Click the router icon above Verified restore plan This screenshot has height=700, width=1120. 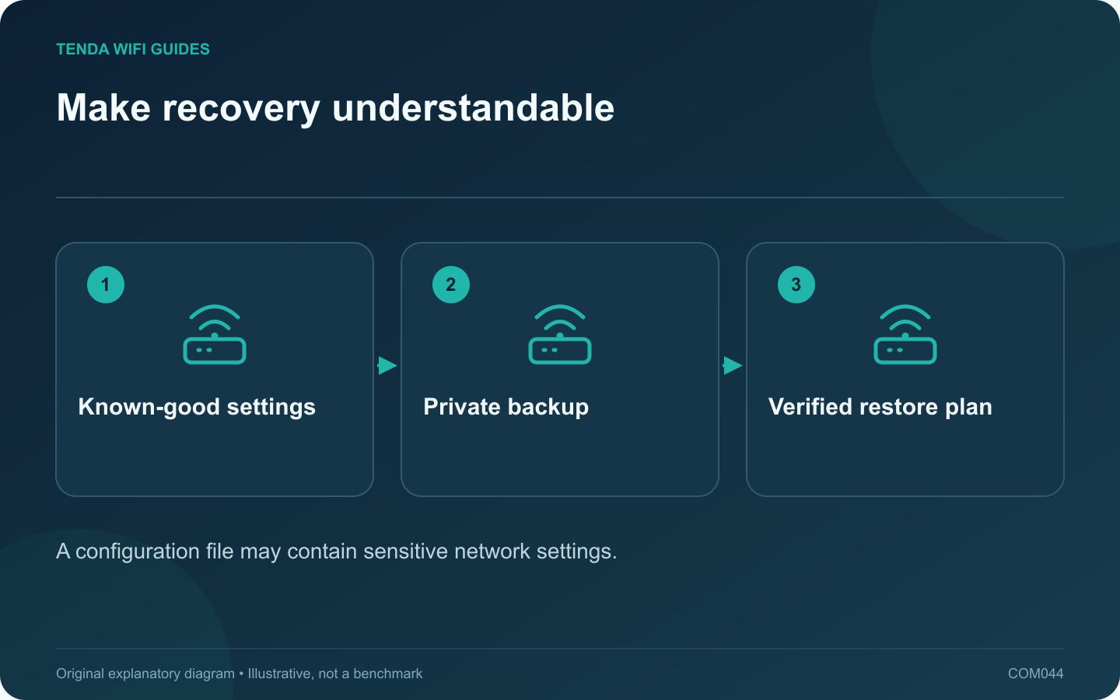[x=905, y=334]
